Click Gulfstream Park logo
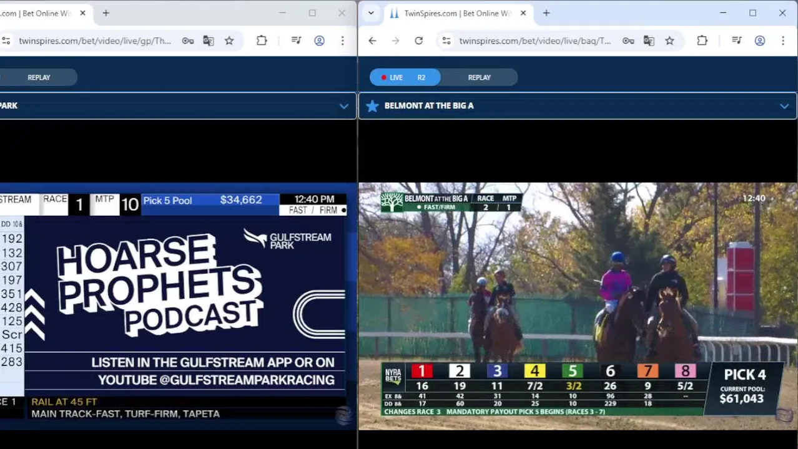The width and height of the screenshot is (798, 449). click(x=287, y=238)
